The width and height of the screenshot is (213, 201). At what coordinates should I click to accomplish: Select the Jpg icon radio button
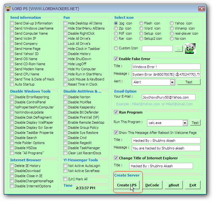pyautogui.click(x=116, y=23)
